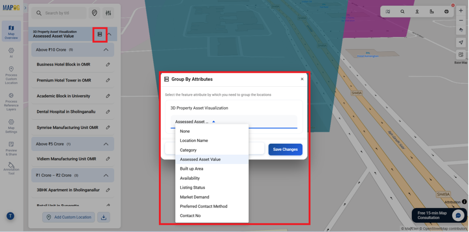
Task: Click the locate me arrow icon
Action: point(461,43)
